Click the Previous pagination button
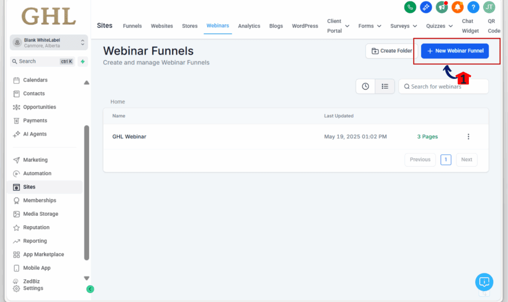Image resolution: width=508 pixels, height=302 pixels. coord(420,160)
